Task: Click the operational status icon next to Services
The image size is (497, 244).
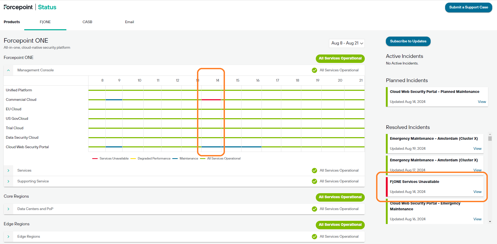Action: pos(314,170)
